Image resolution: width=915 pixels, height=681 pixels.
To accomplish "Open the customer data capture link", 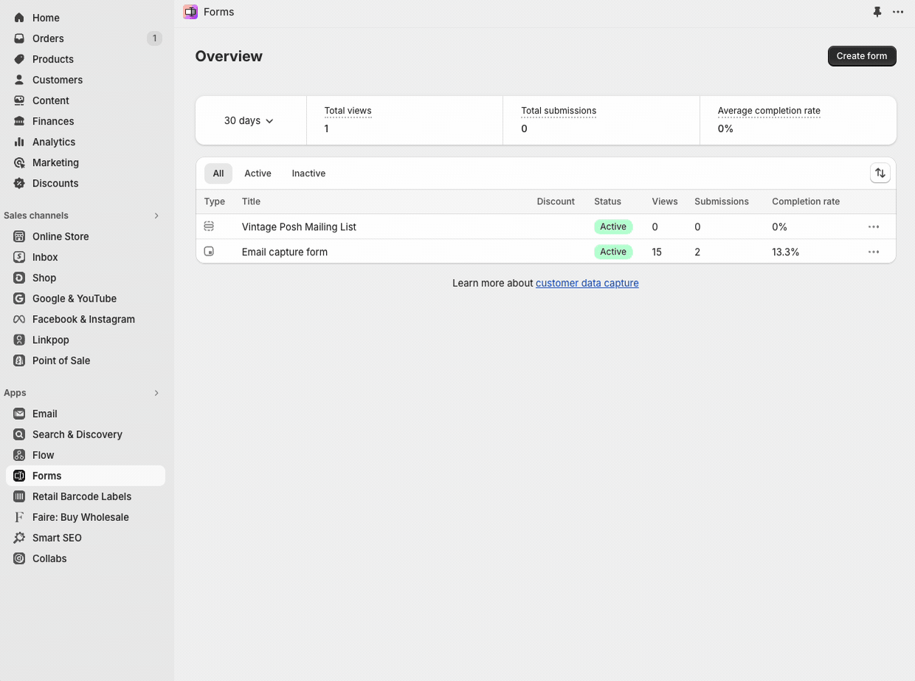I will [587, 283].
